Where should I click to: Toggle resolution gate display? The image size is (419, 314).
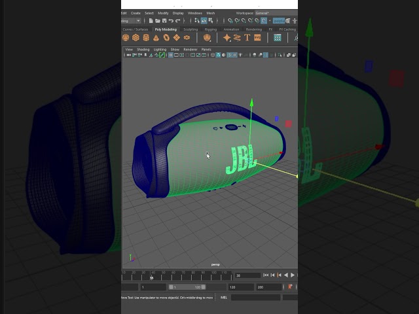[182, 55]
